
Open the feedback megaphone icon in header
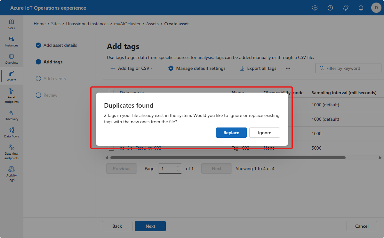coord(346,8)
